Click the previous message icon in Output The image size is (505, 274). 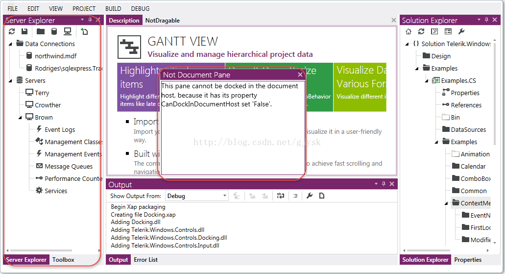253,196
